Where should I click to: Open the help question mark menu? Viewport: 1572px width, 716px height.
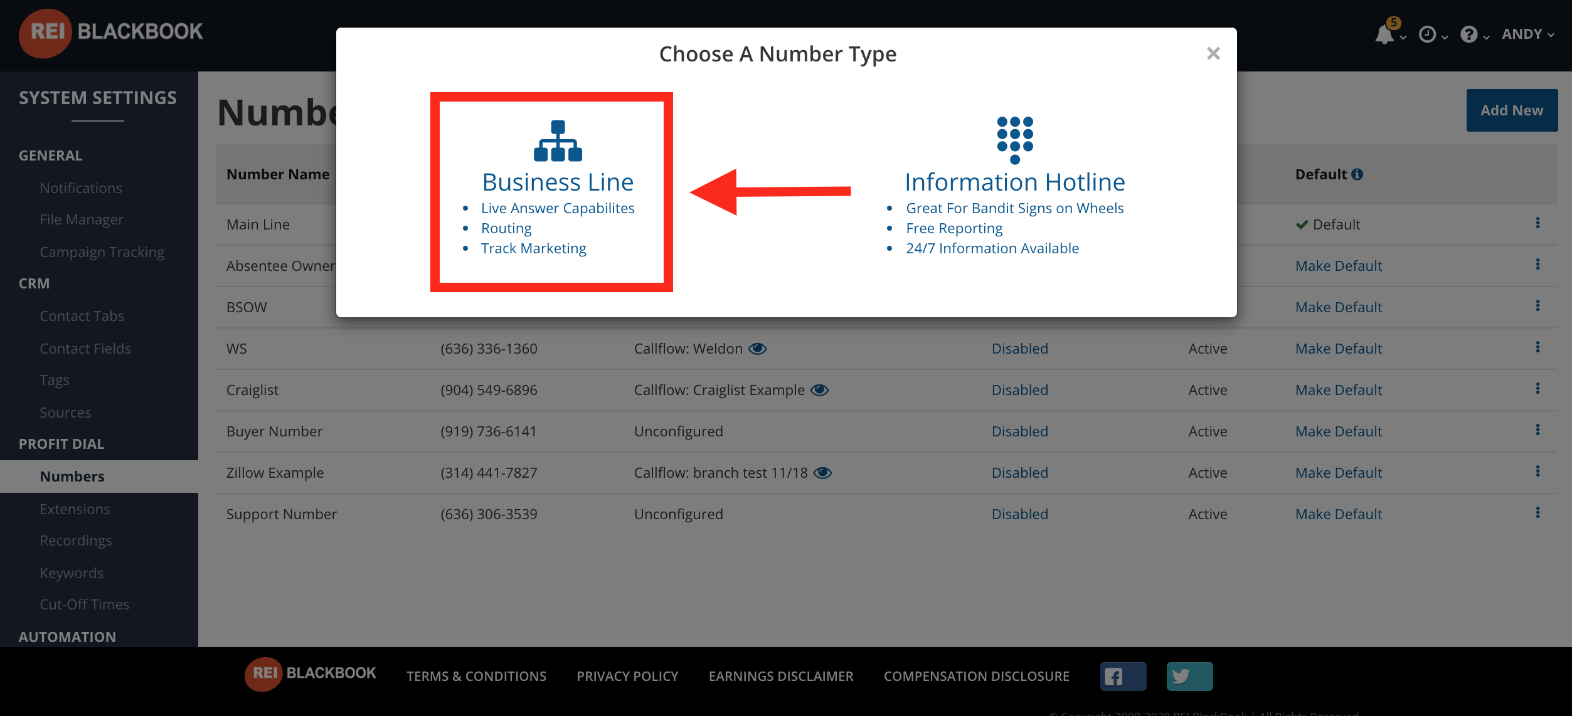coord(1468,34)
